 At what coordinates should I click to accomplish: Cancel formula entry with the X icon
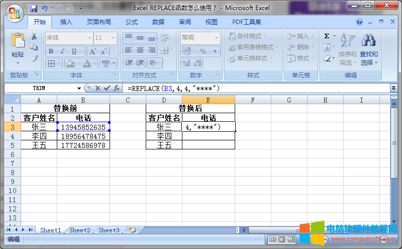(x=97, y=88)
